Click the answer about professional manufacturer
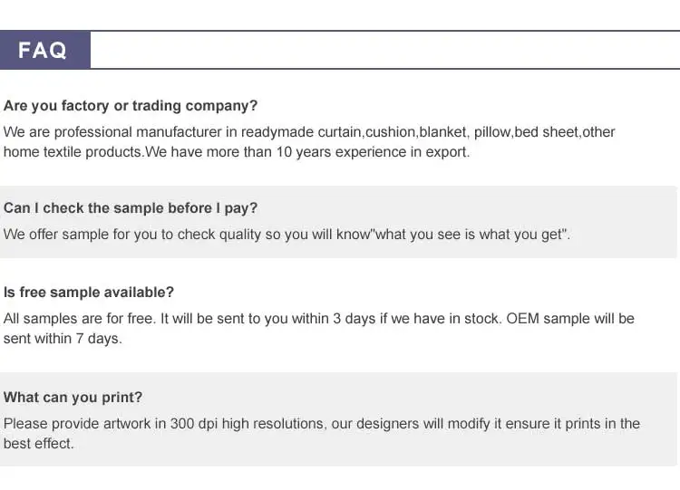 (309, 141)
